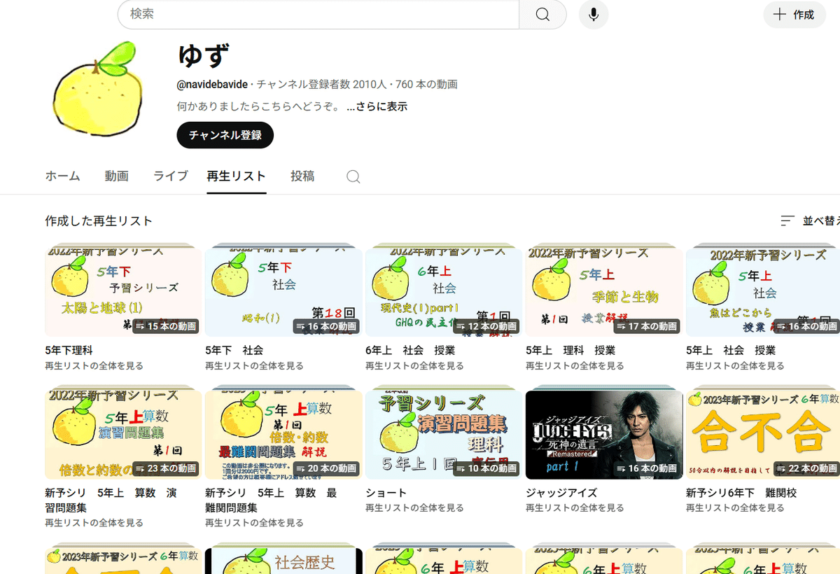View full playlist under ショート
This screenshot has width=840, height=574.
[x=414, y=508]
